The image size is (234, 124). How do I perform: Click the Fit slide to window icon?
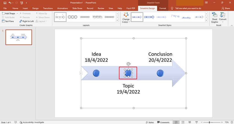(x=231, y=122)
